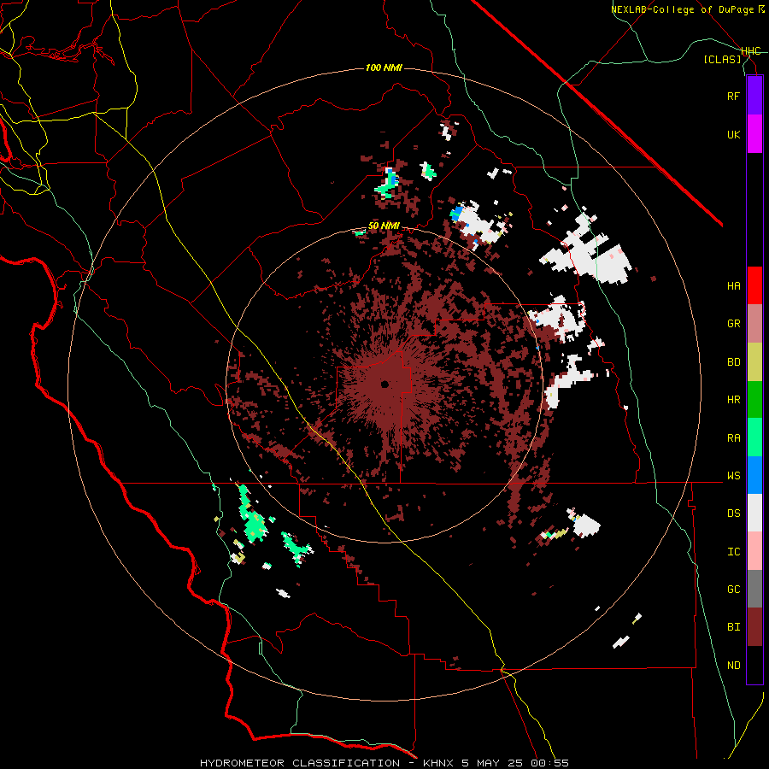Click the 'GC' legend label

point(733,589)
